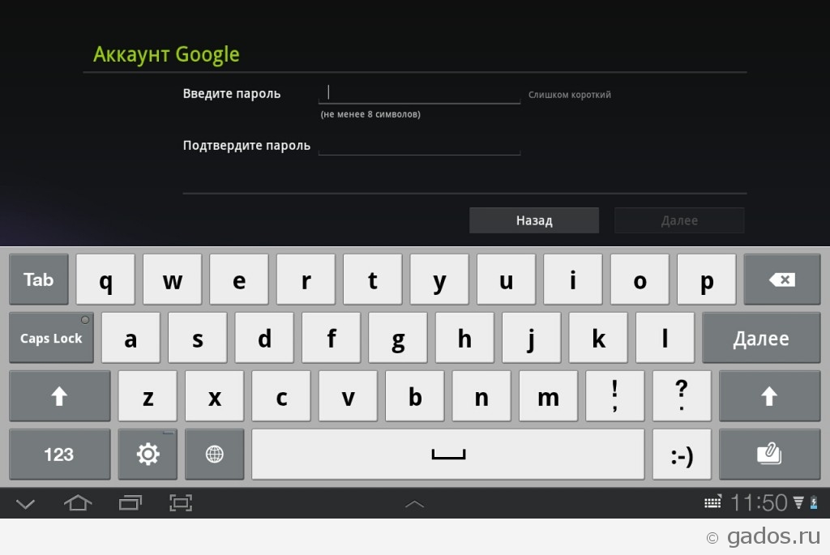Screen dimensions: 830x555
Task: Tap the space bar key
Action: click(447, 454)
